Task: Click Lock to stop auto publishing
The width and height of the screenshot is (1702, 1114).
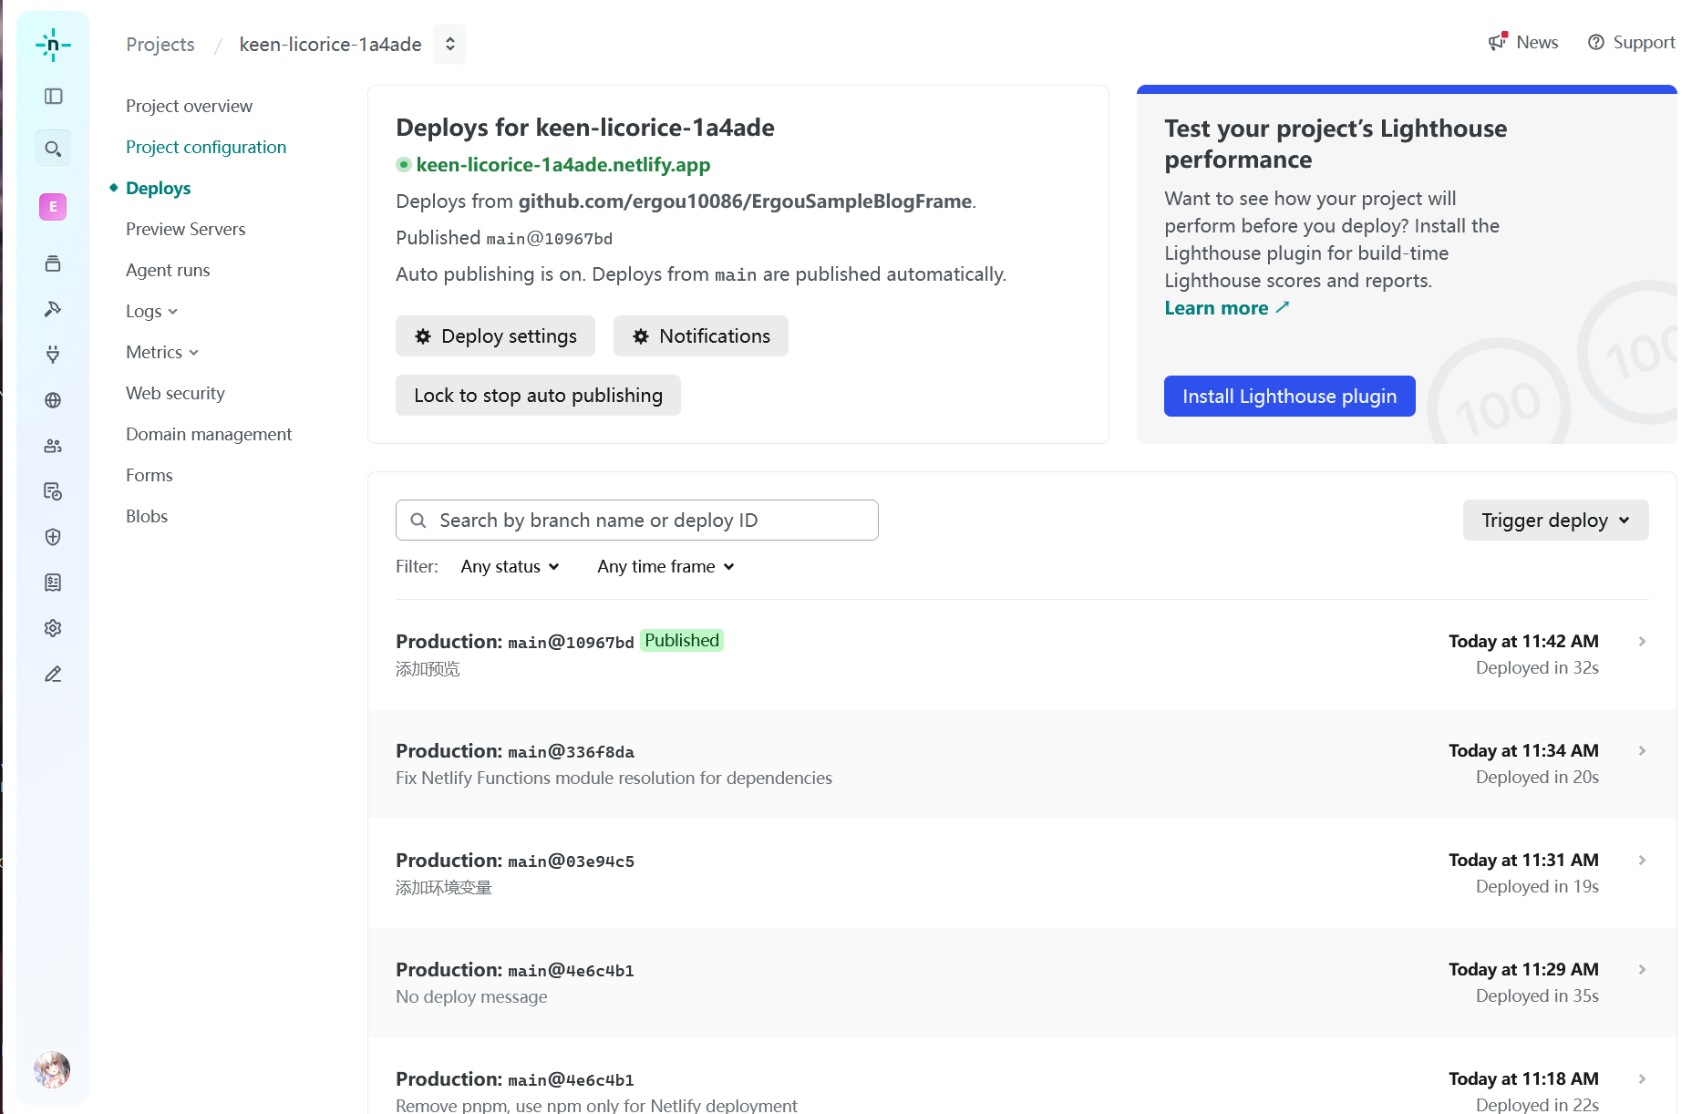Action: (x=538, y=395)
